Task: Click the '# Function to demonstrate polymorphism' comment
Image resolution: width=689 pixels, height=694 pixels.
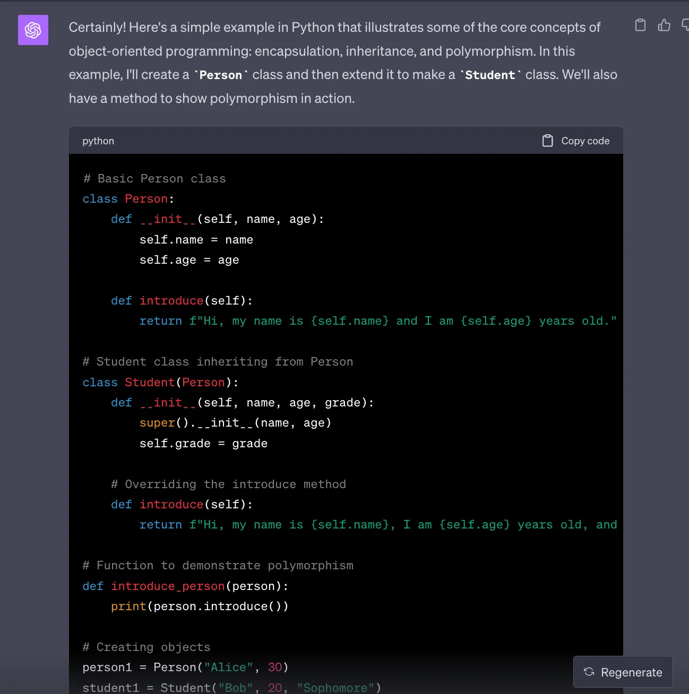Action: (x=218, y=566)
